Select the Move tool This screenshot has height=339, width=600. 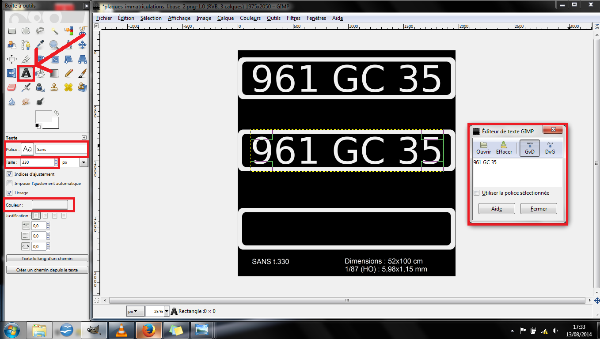tap(82, 45)
